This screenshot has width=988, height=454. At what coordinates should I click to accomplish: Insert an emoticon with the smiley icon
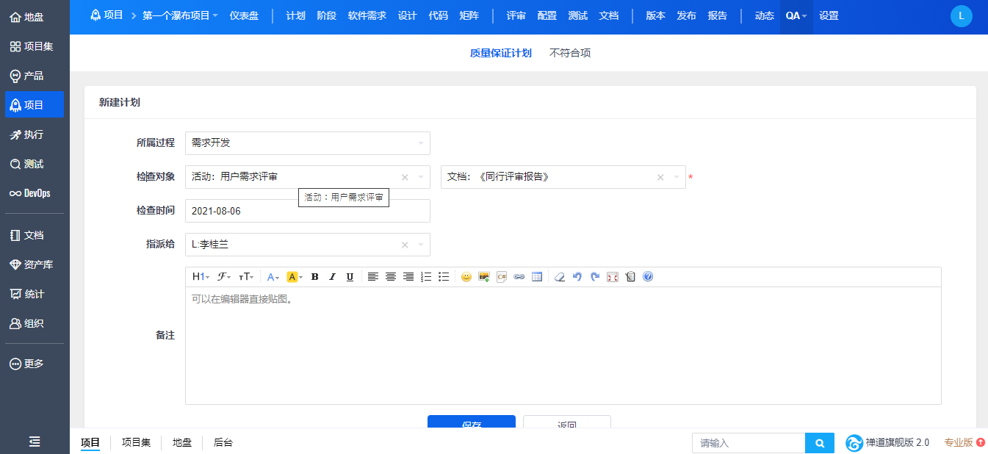click(466, 277)
